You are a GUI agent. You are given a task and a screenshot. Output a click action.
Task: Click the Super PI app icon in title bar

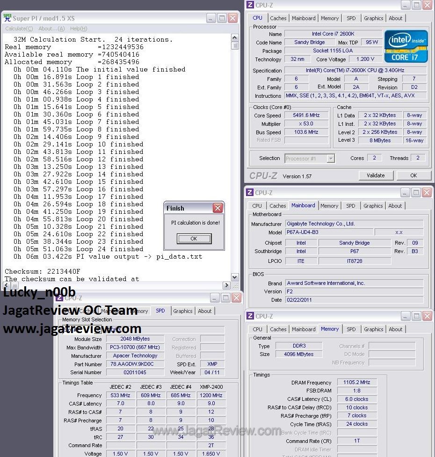7,18
